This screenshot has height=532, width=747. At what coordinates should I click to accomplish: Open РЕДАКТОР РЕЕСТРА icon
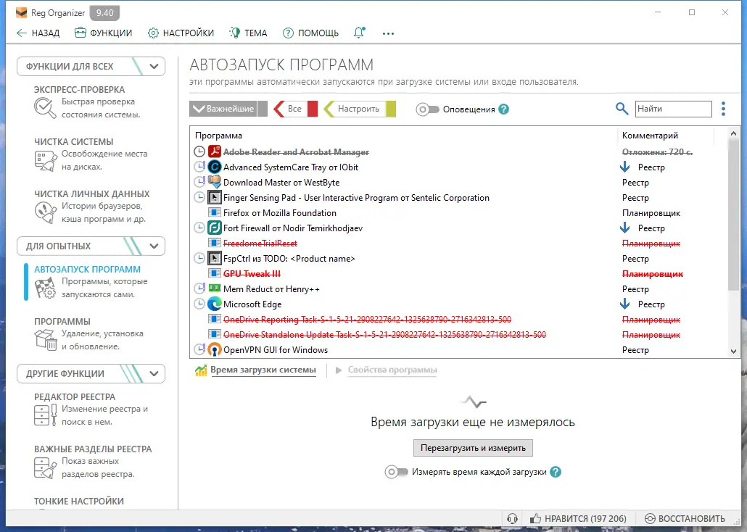pyautogui.click(x=45, y=415)
